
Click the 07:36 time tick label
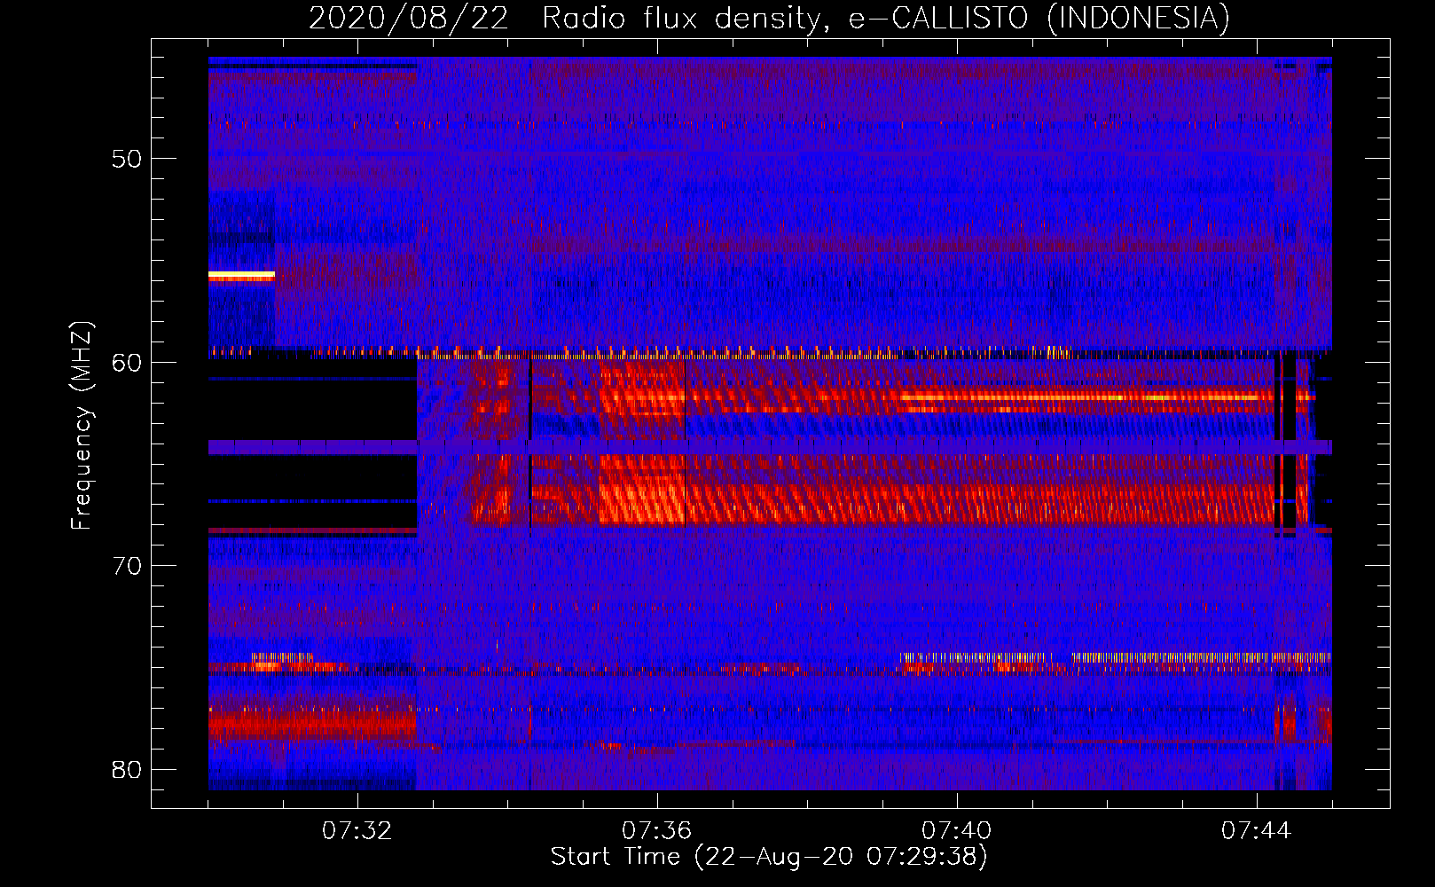[657, 831]
